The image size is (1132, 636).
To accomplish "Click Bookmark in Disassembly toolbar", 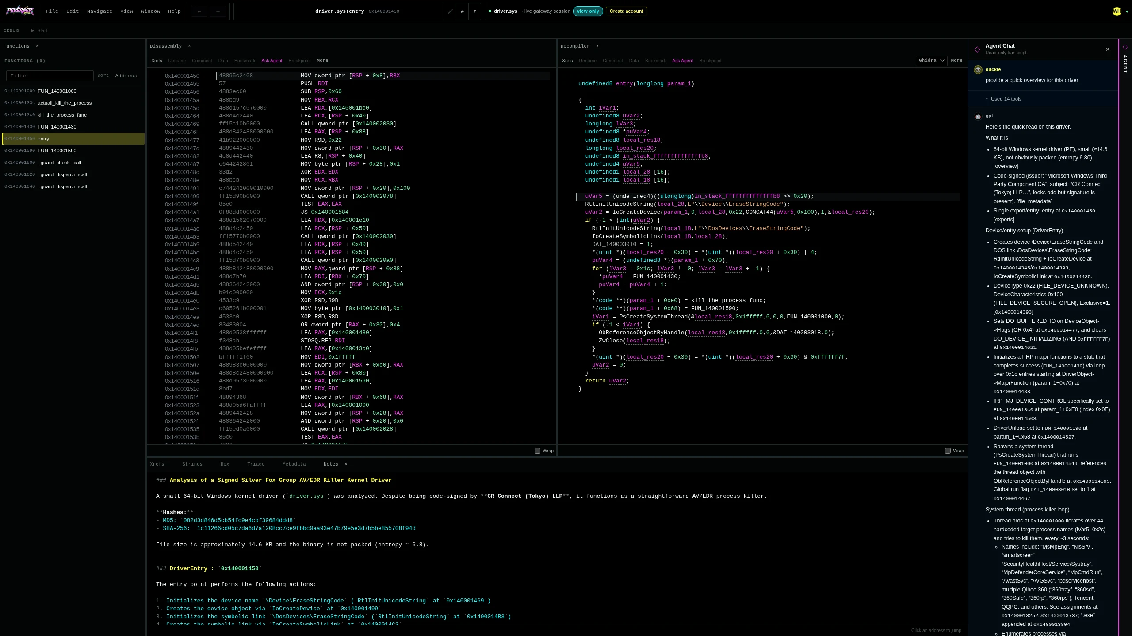I will 245,61.
